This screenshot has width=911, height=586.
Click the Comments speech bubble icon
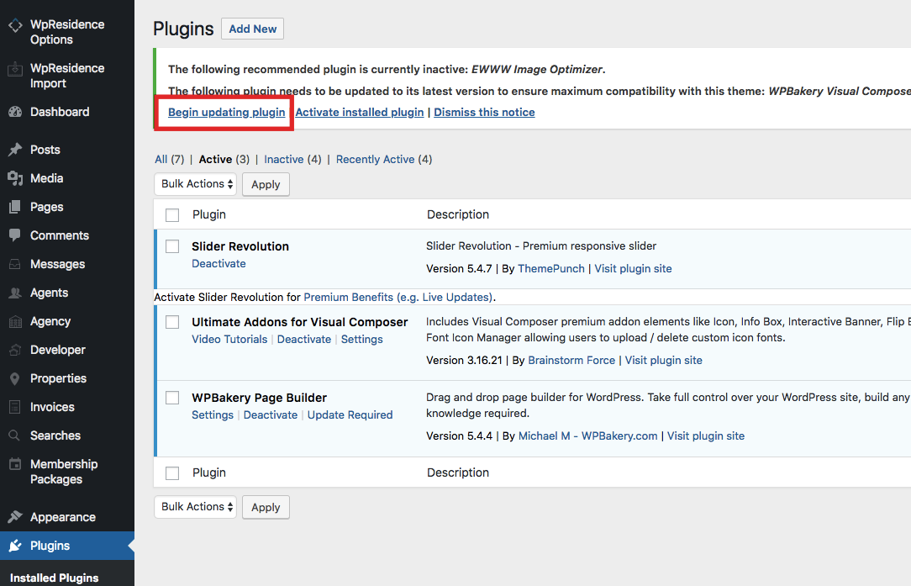16,235
